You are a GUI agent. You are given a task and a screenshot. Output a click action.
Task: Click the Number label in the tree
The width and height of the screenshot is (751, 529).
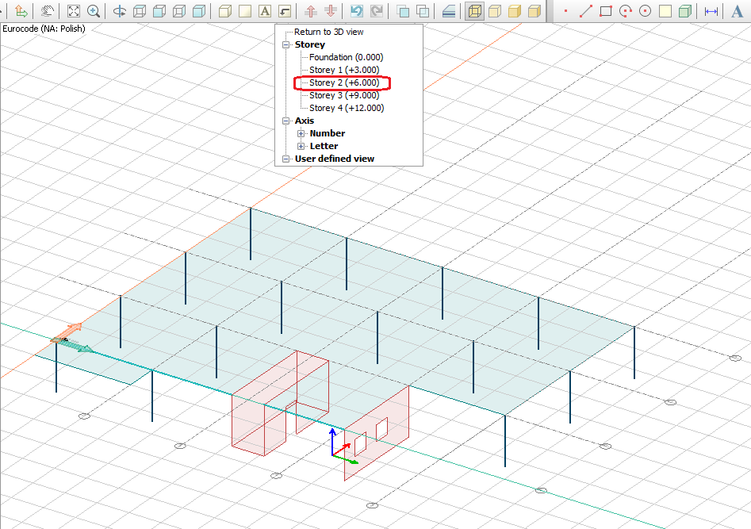[328, 133]
